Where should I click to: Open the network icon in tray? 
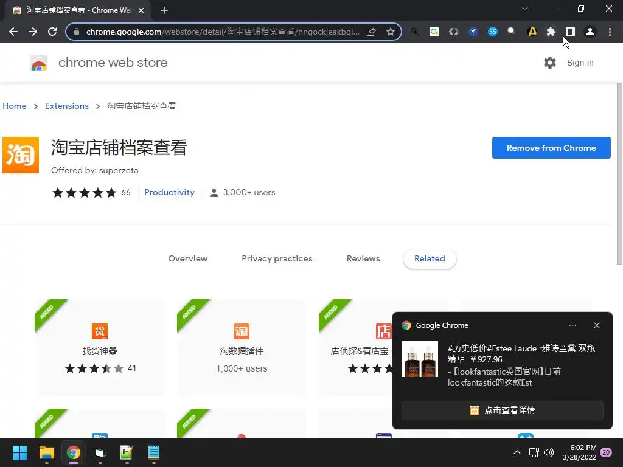[x=534, y=452]
